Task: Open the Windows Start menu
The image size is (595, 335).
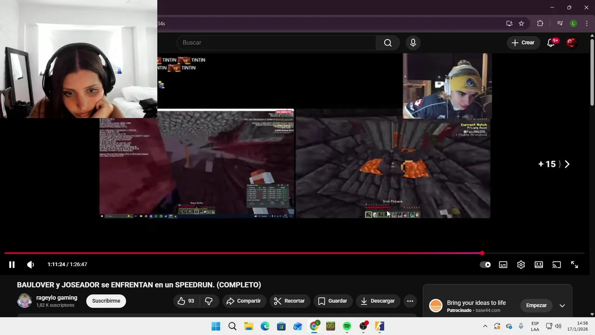Action: [x=216, y=326]
